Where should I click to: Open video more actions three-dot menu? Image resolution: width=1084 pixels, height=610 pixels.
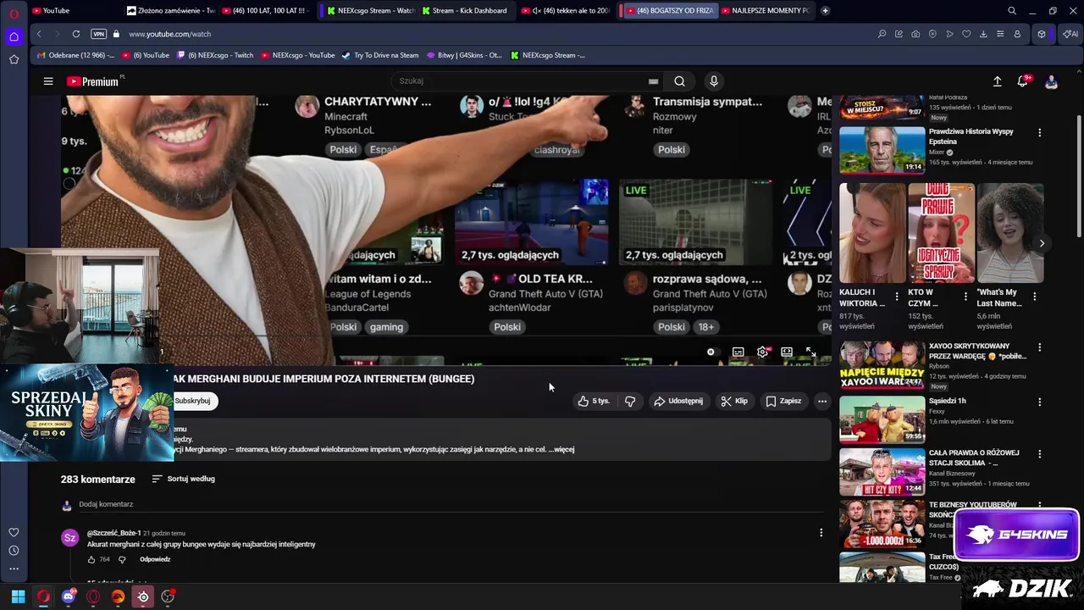click(821, 401)
